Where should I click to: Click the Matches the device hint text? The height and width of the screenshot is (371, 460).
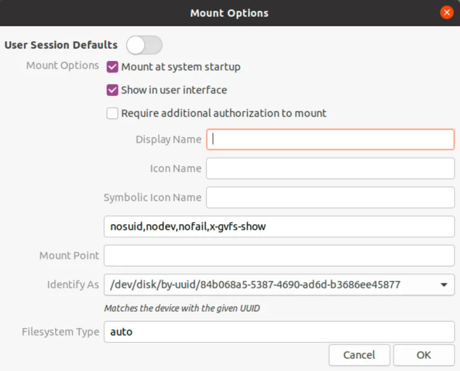[181, 308]
